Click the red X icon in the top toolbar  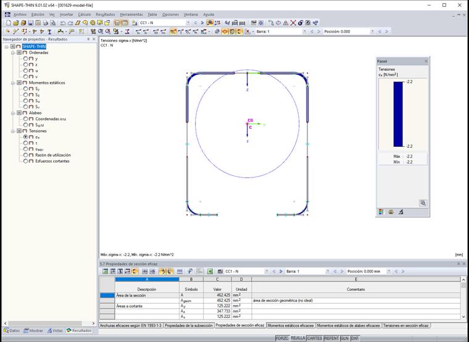pos(293,23)
